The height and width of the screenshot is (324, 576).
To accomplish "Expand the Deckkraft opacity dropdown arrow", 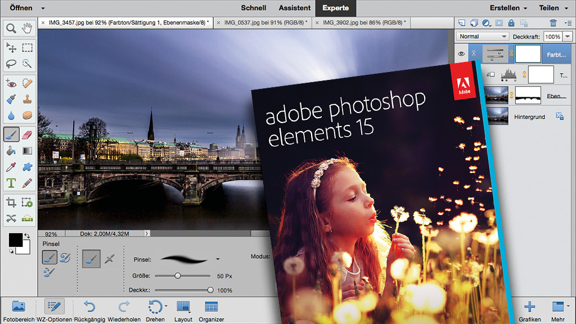I will pos(568,37).
